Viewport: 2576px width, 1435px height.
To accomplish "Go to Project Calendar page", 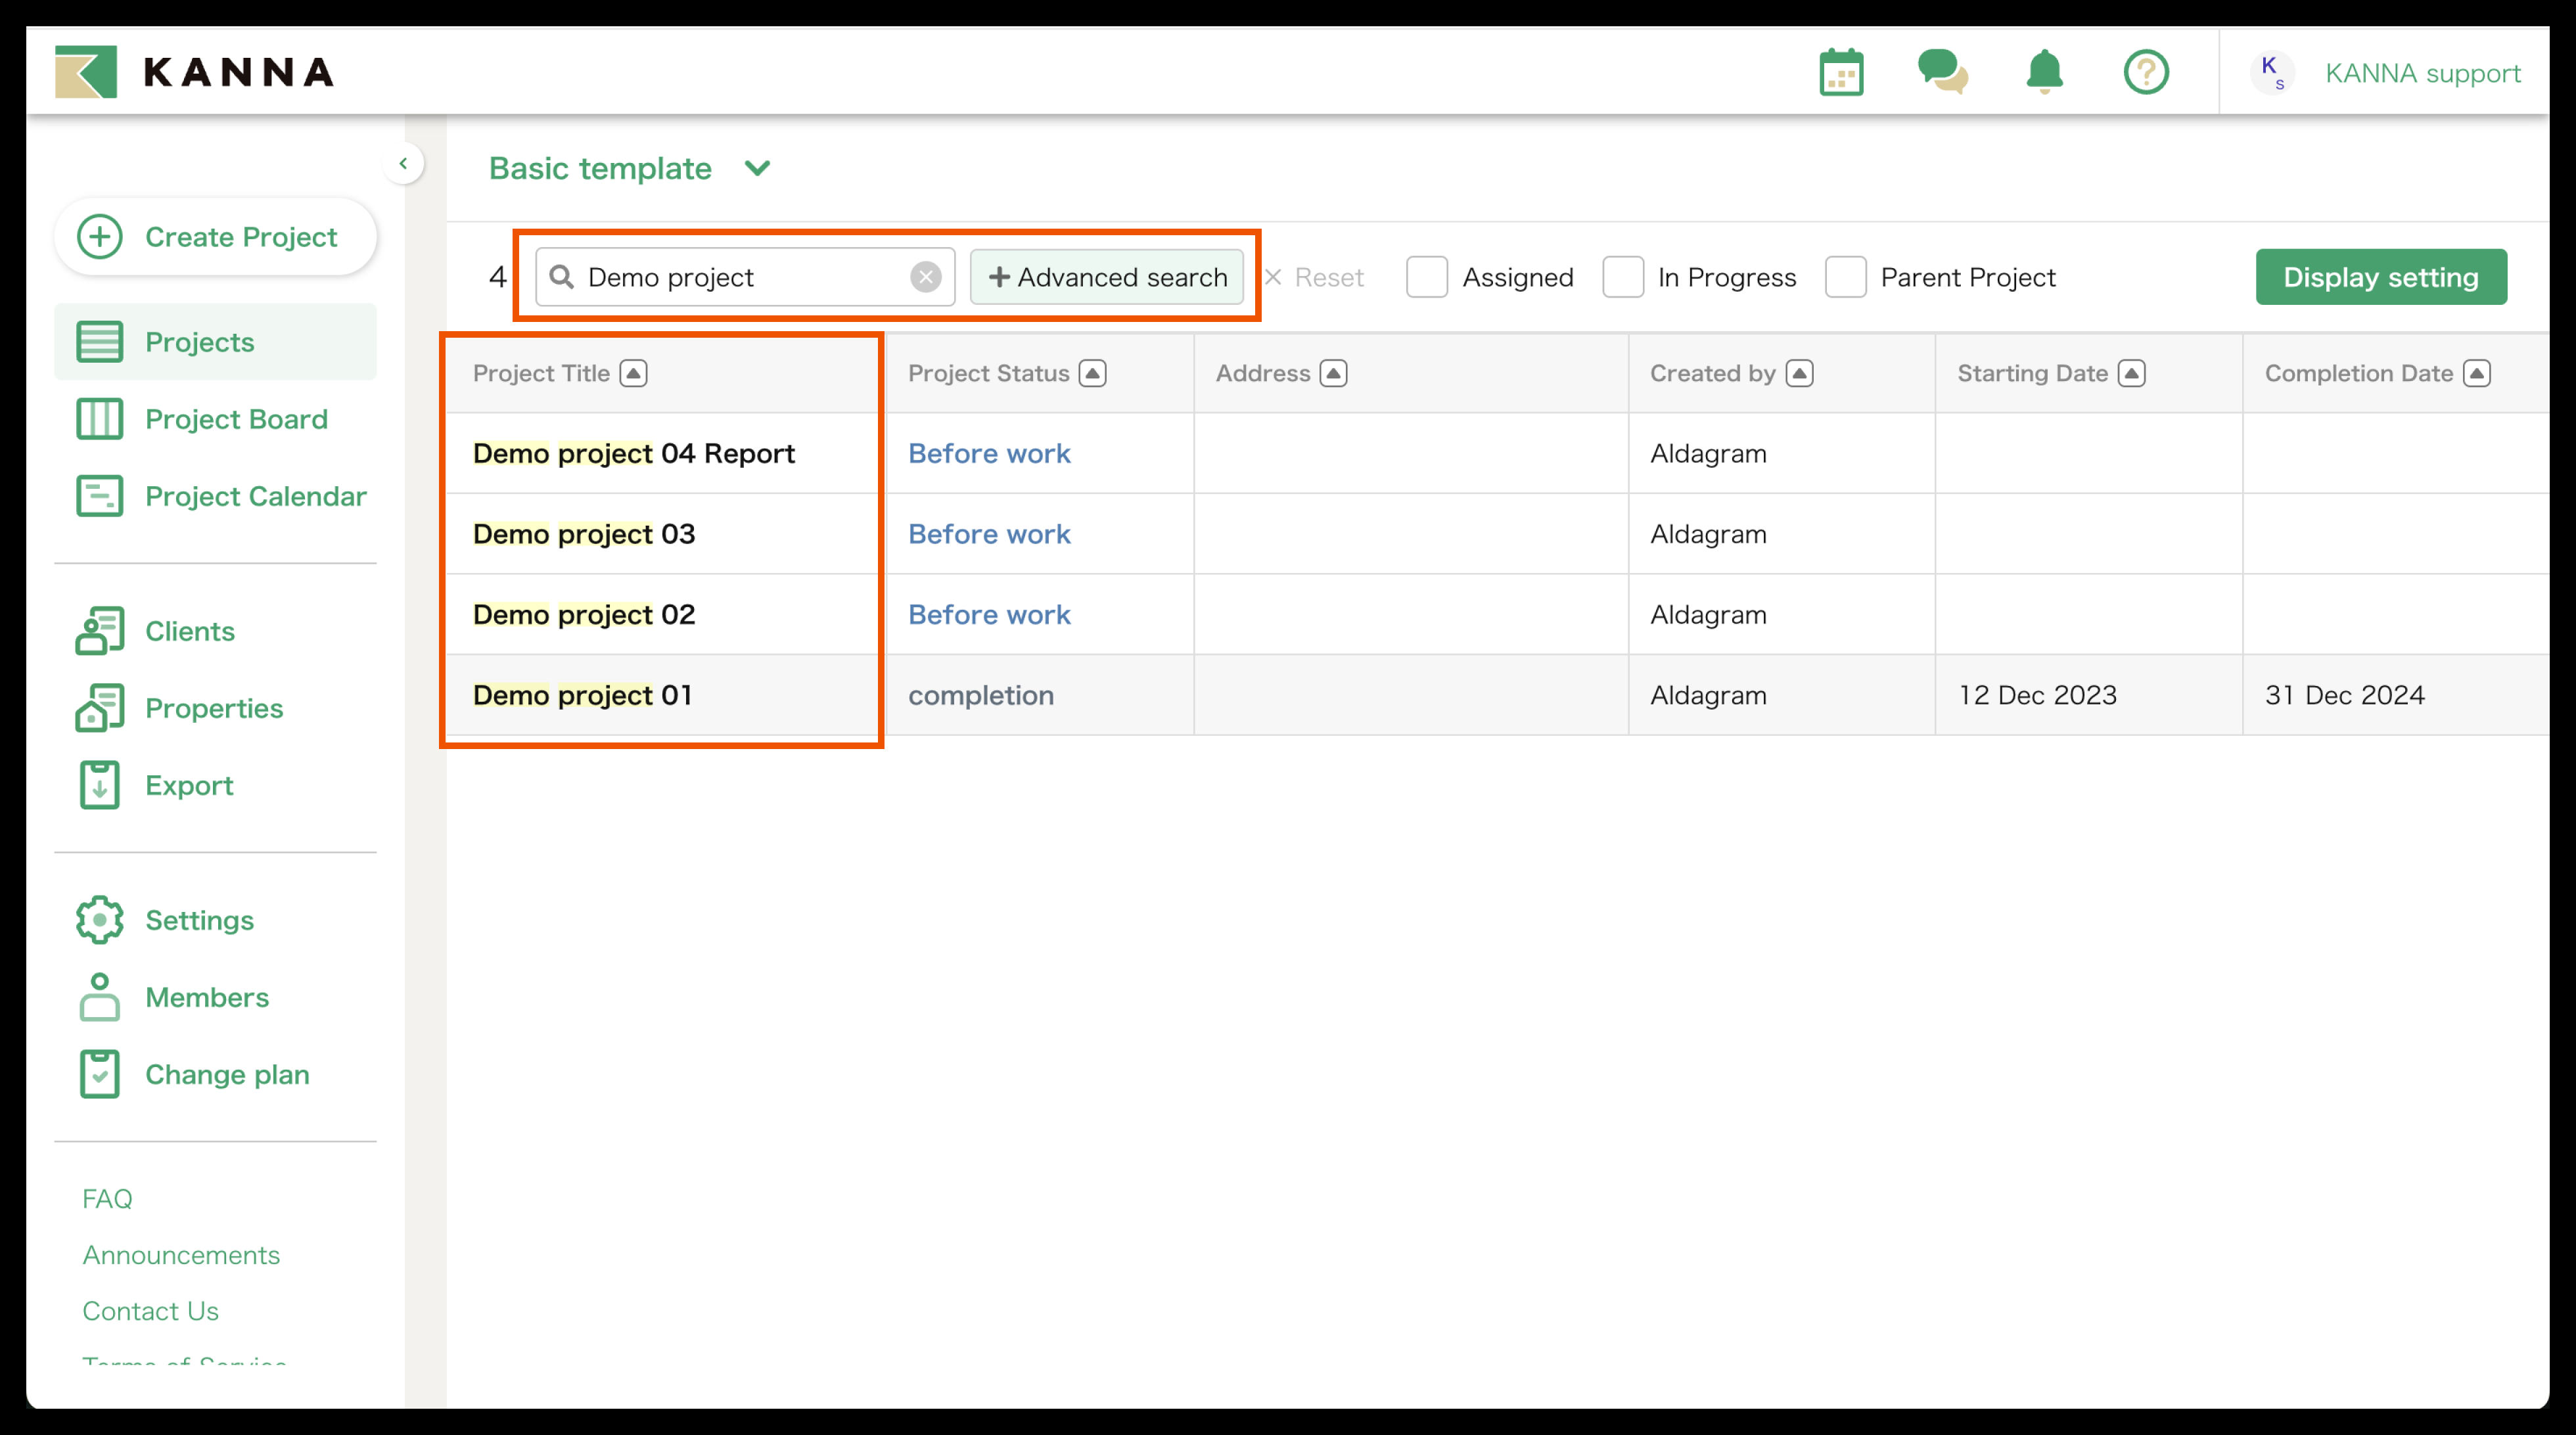I will click(255, 496).
